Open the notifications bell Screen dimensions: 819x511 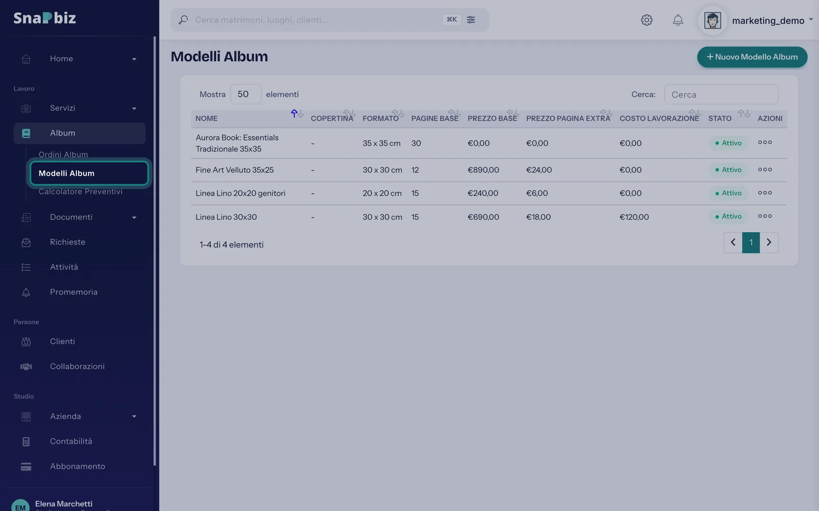(x=678, y=20)
